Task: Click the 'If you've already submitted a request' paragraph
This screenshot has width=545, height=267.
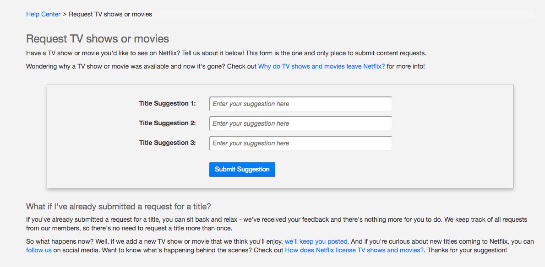Action: click(275, 220)
